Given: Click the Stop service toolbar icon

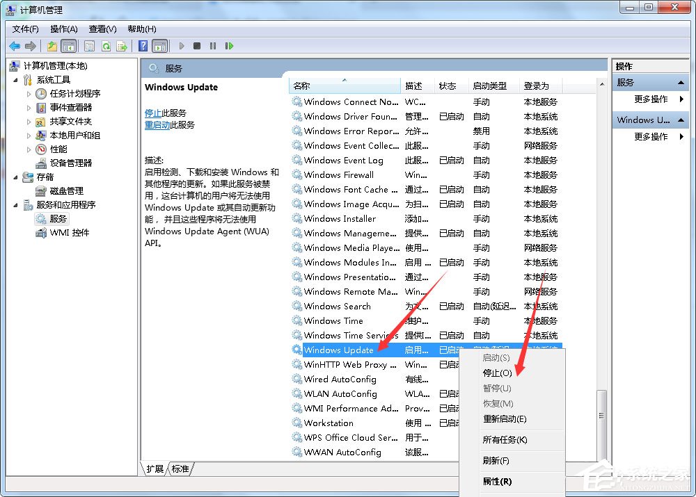Looking at the screenshot, I should coord(197,45).
